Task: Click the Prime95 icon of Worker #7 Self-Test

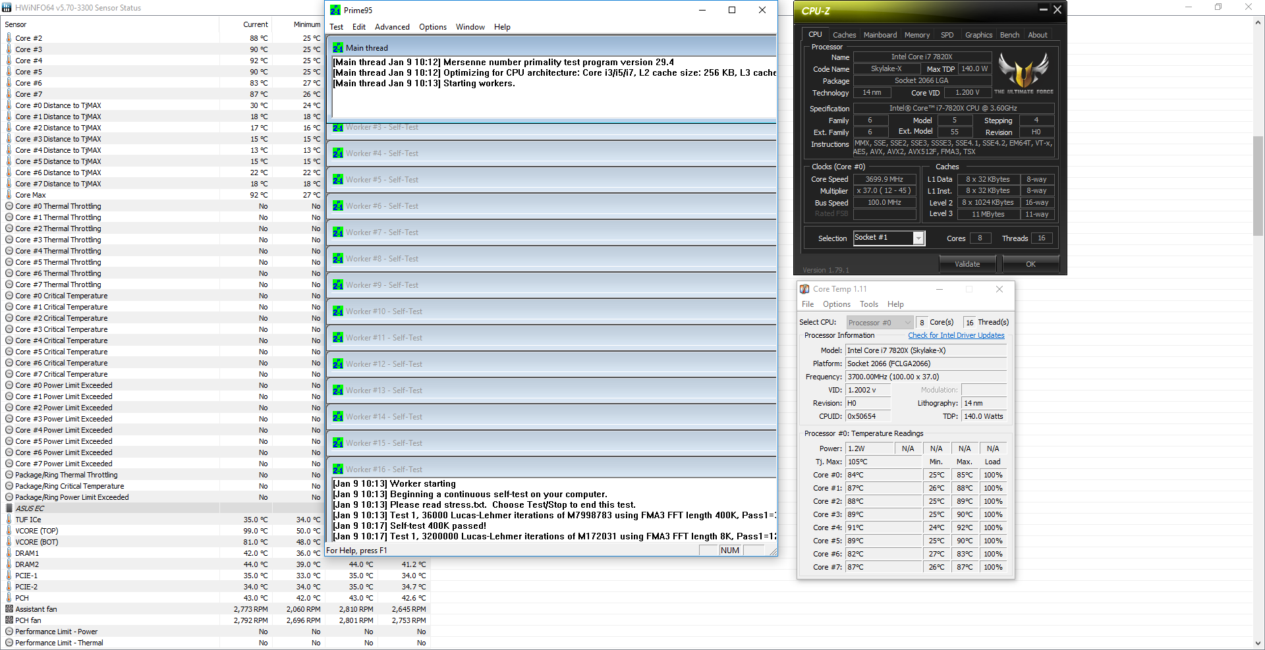Action: point(338,232)
